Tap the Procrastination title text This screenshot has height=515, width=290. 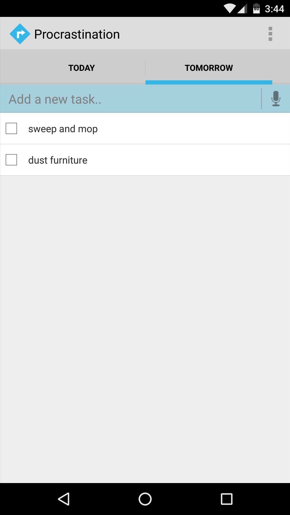[77, 34]
